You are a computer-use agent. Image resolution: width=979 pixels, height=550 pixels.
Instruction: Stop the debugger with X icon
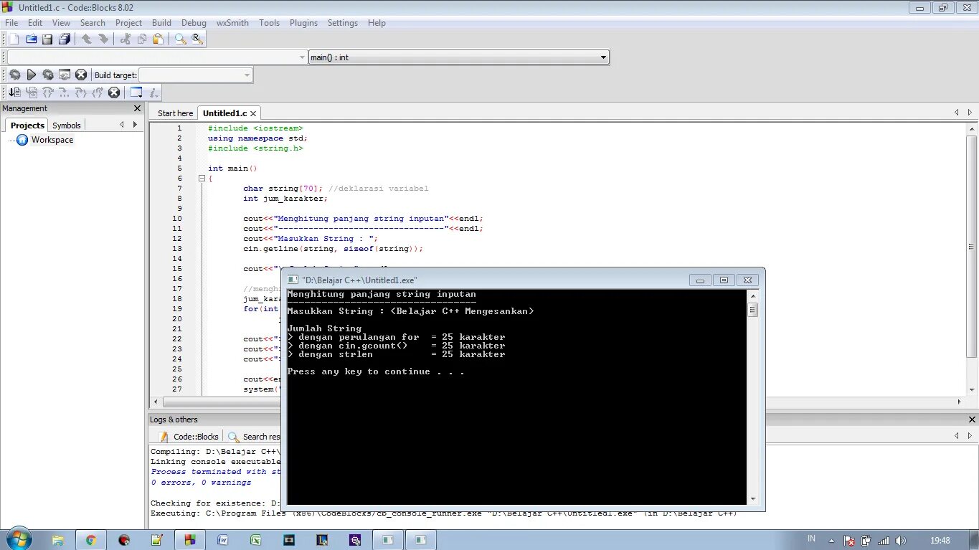114,93
